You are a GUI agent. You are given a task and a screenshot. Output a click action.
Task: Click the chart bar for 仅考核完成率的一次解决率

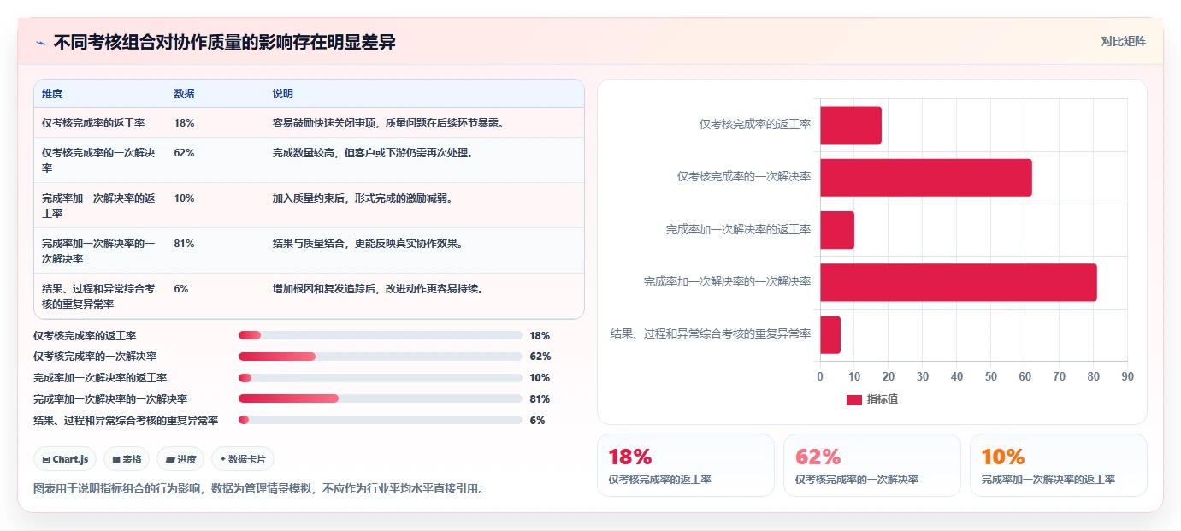pyautogui.click(x=926, y=177)
